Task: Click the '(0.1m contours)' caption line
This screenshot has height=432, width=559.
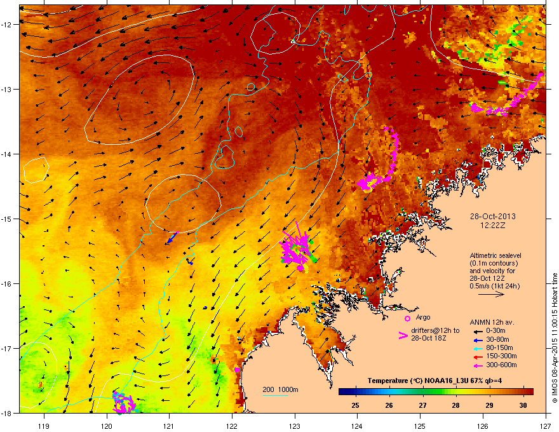Action: (494, 263)
